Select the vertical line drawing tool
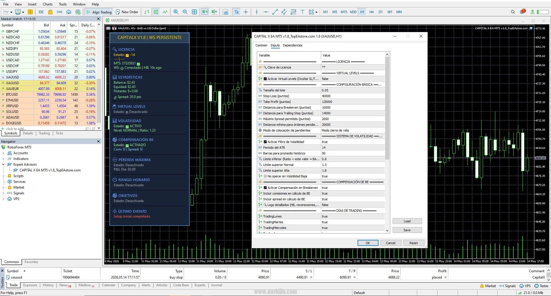Viewport: 551px width, 296px height. [x=257, y=12]
